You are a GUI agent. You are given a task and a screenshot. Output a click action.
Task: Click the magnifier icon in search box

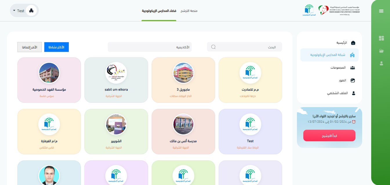pyautogui.click(x=213, y=47)
